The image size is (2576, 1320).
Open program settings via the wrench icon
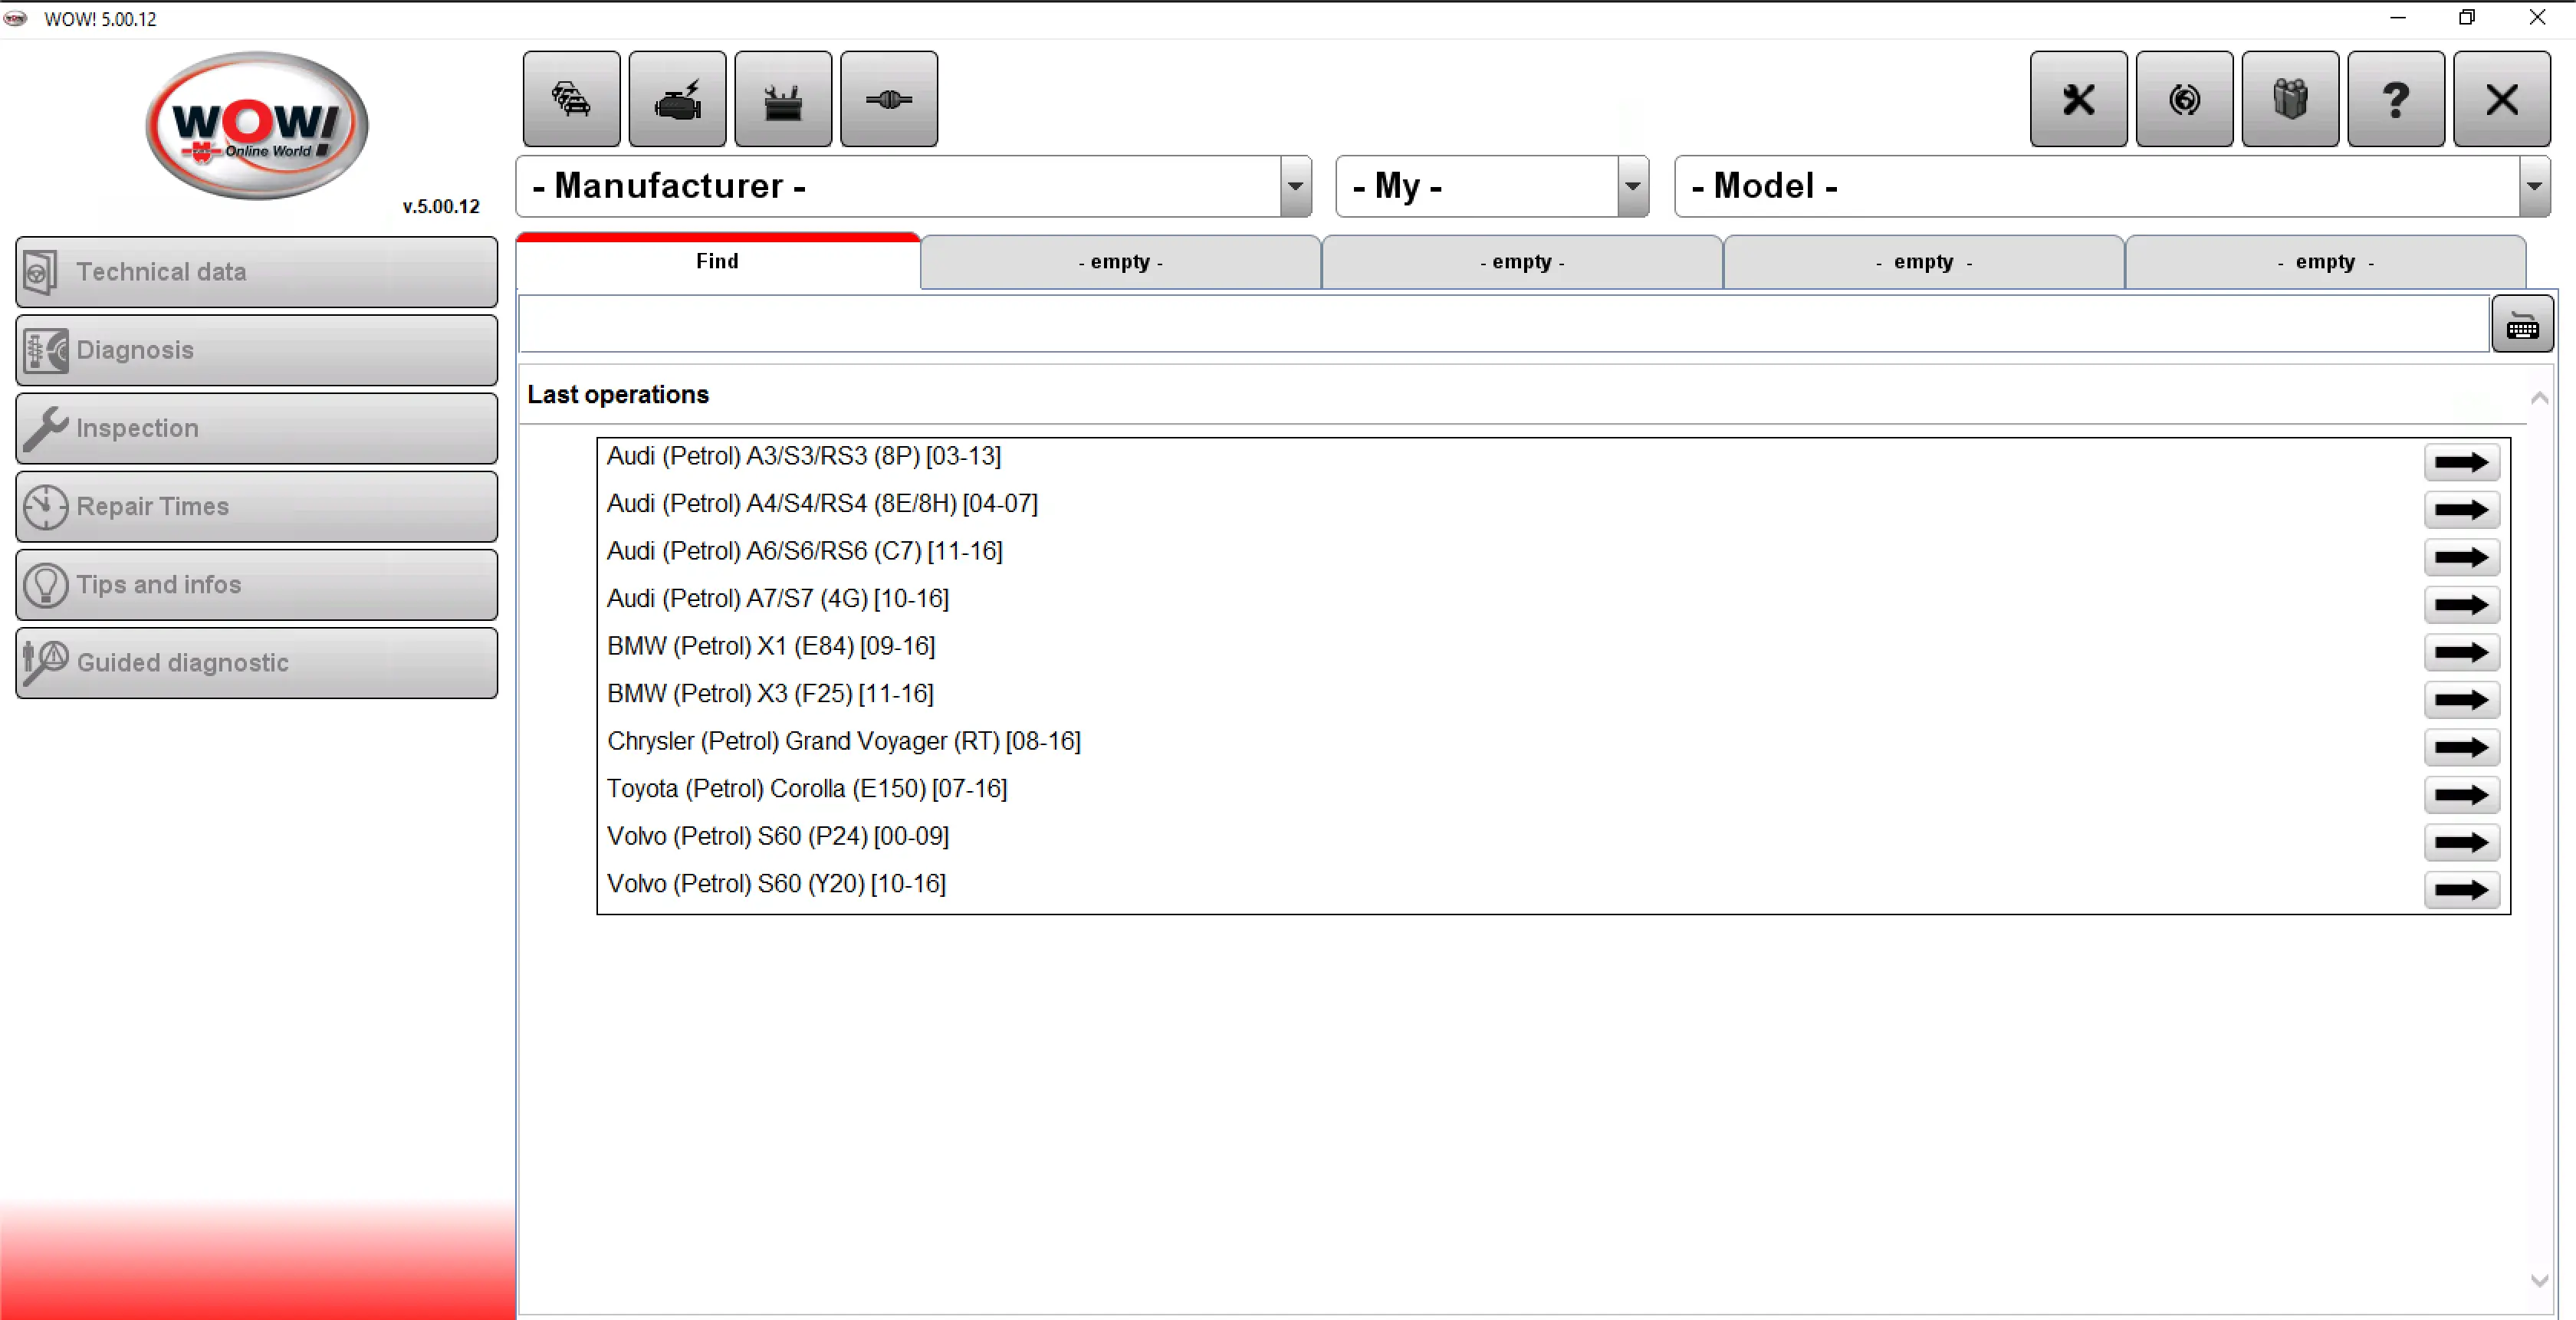(x=2079, y=98)
